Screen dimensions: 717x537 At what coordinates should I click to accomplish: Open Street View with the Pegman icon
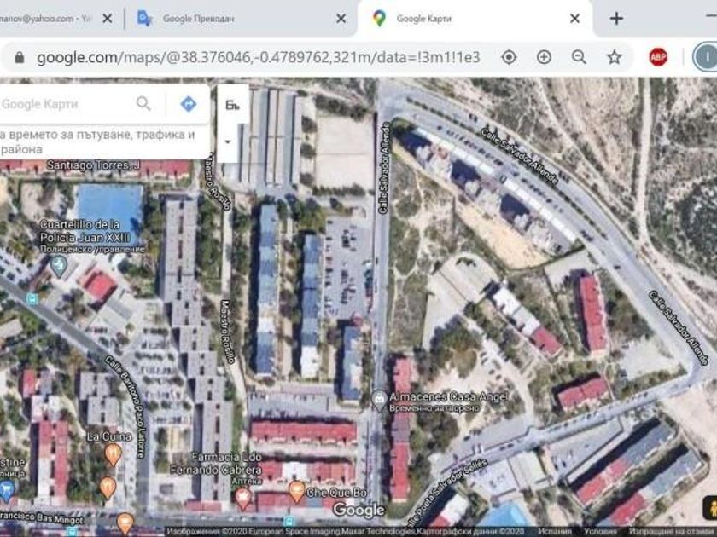710,508
